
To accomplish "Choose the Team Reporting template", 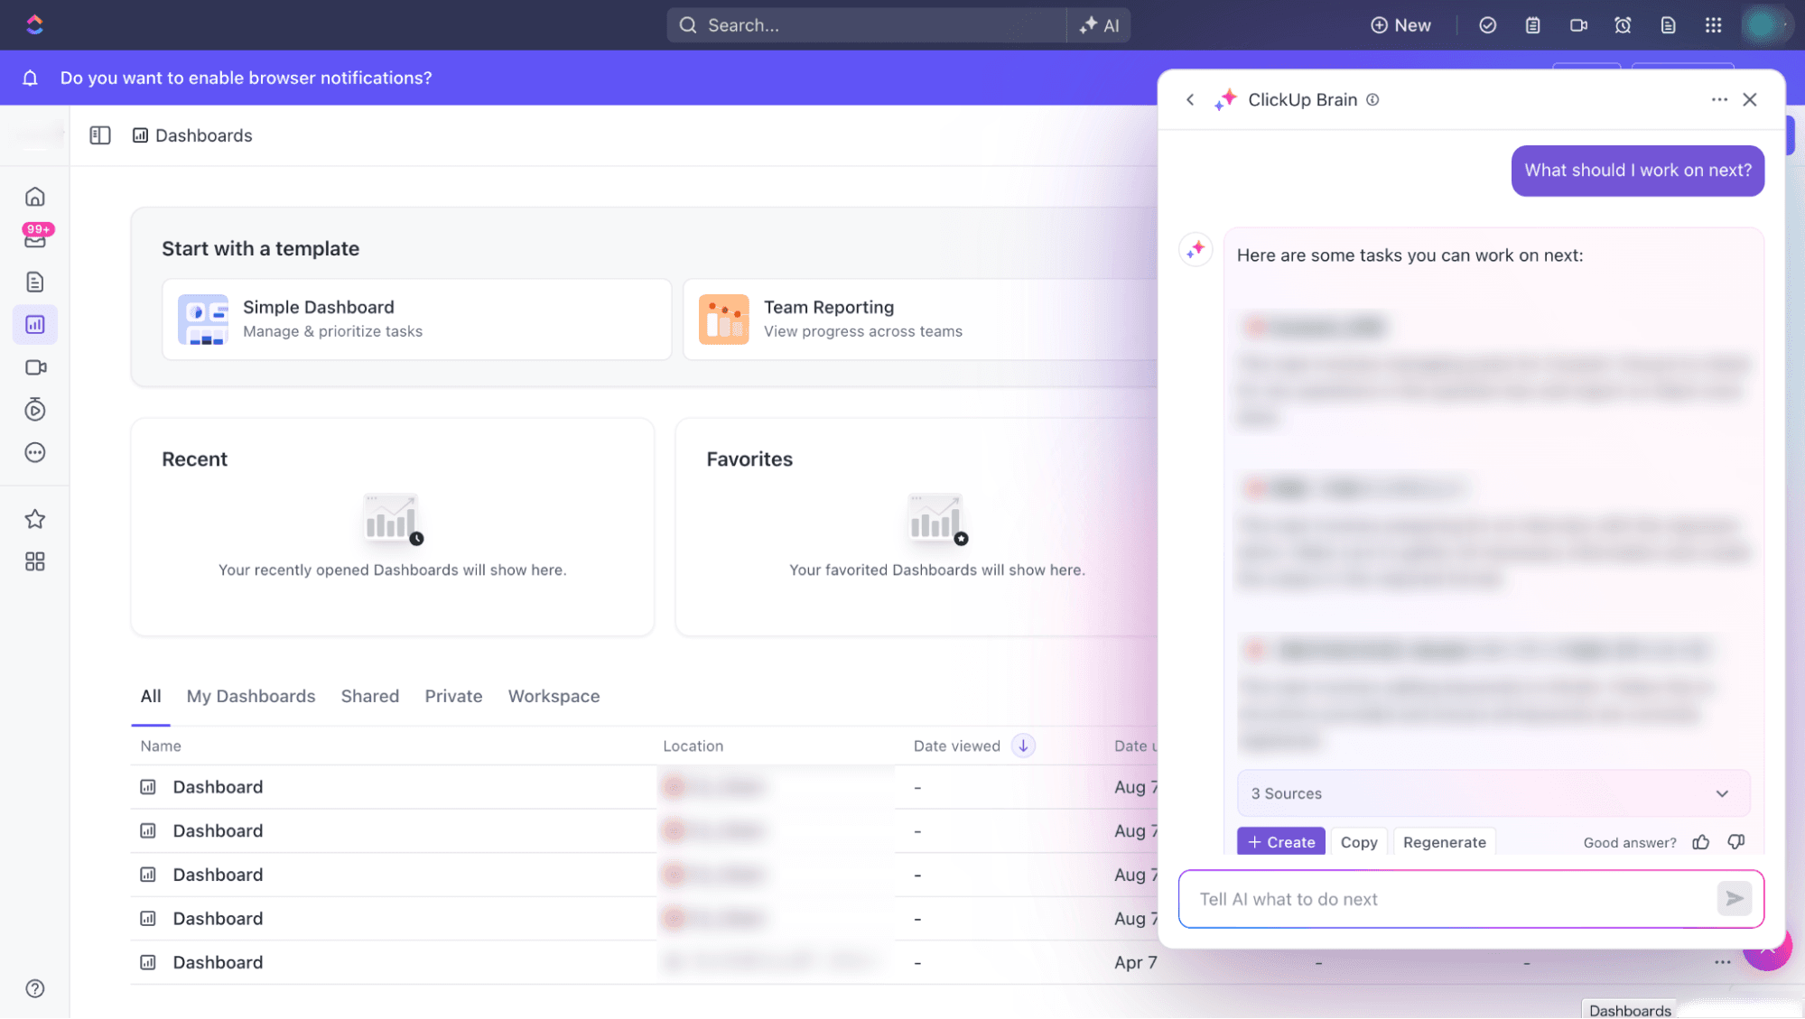I will point(921,320).
